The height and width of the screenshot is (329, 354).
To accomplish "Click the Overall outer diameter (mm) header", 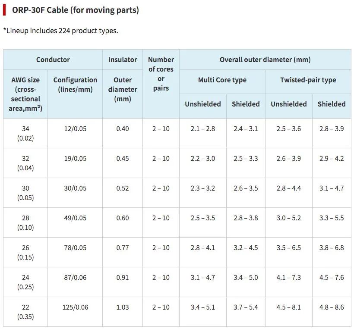I will (265, 60).
